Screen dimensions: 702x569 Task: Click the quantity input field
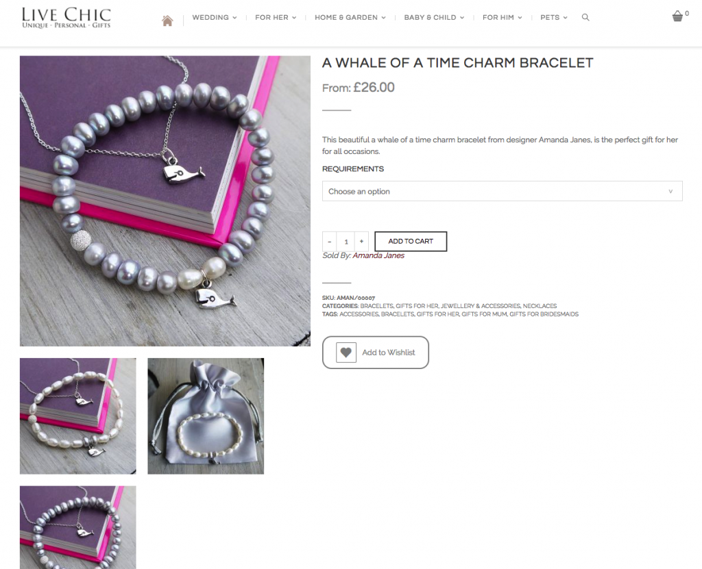click(x=346, y=242)
